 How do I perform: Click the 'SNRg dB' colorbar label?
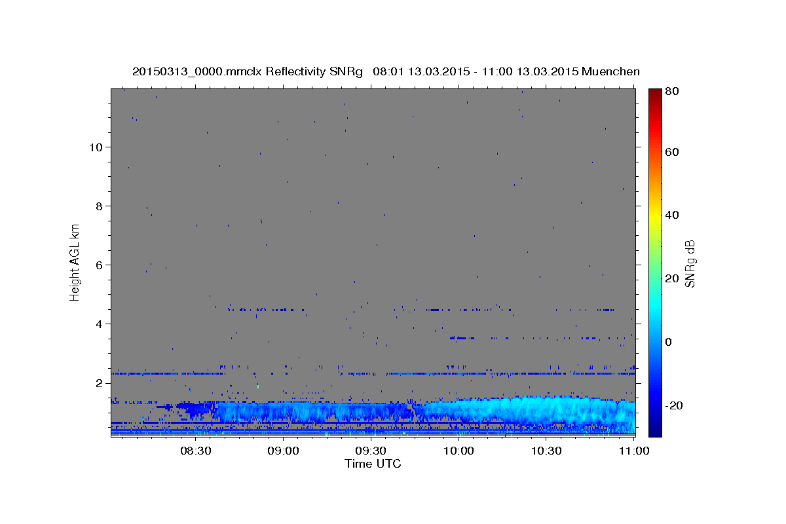(x=690, y=263)
